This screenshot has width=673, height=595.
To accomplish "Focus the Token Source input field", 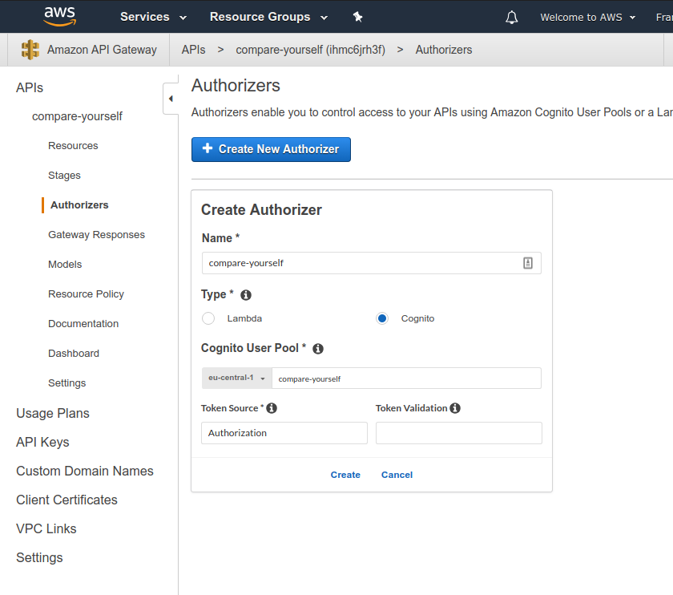I will click(x=284, y=433).
